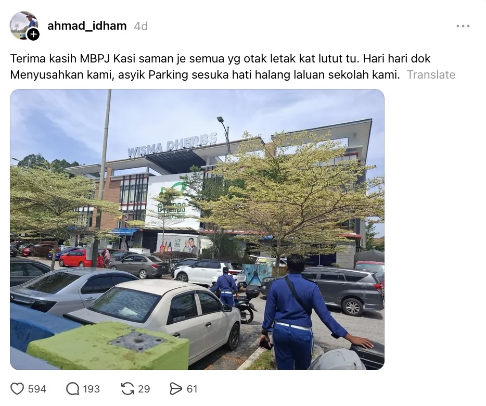Share the post via paper plane icon

pos(176,389)
